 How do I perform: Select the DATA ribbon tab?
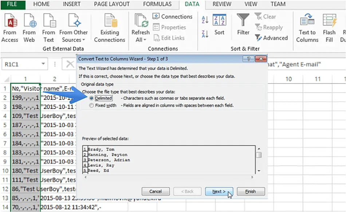(192, 4)
